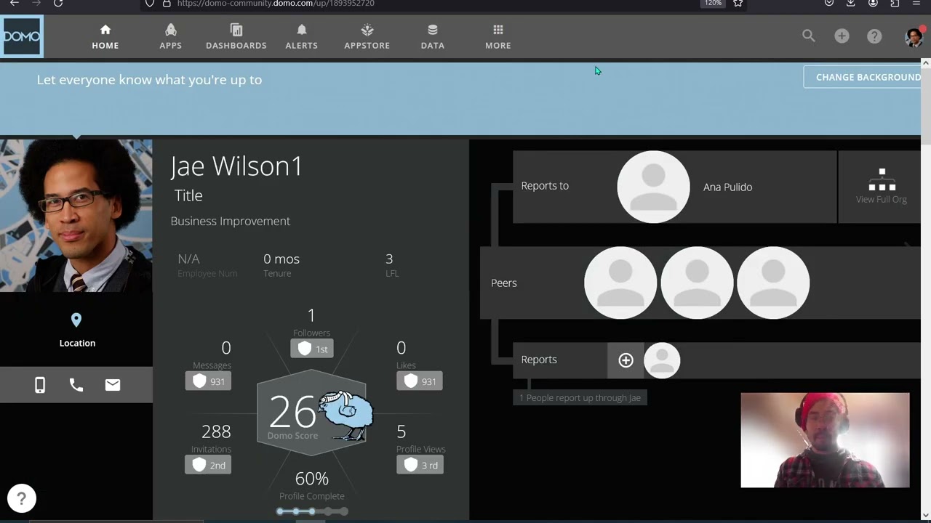Open the user avatar menu in header

[x=914, y=37]
